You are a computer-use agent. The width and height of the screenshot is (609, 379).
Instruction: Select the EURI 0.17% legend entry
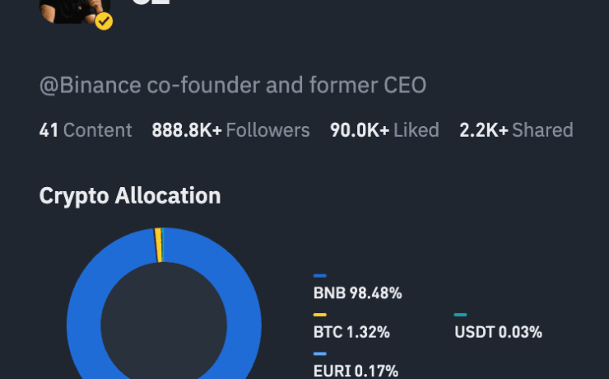pyautogui.click(x=356, y=370)
